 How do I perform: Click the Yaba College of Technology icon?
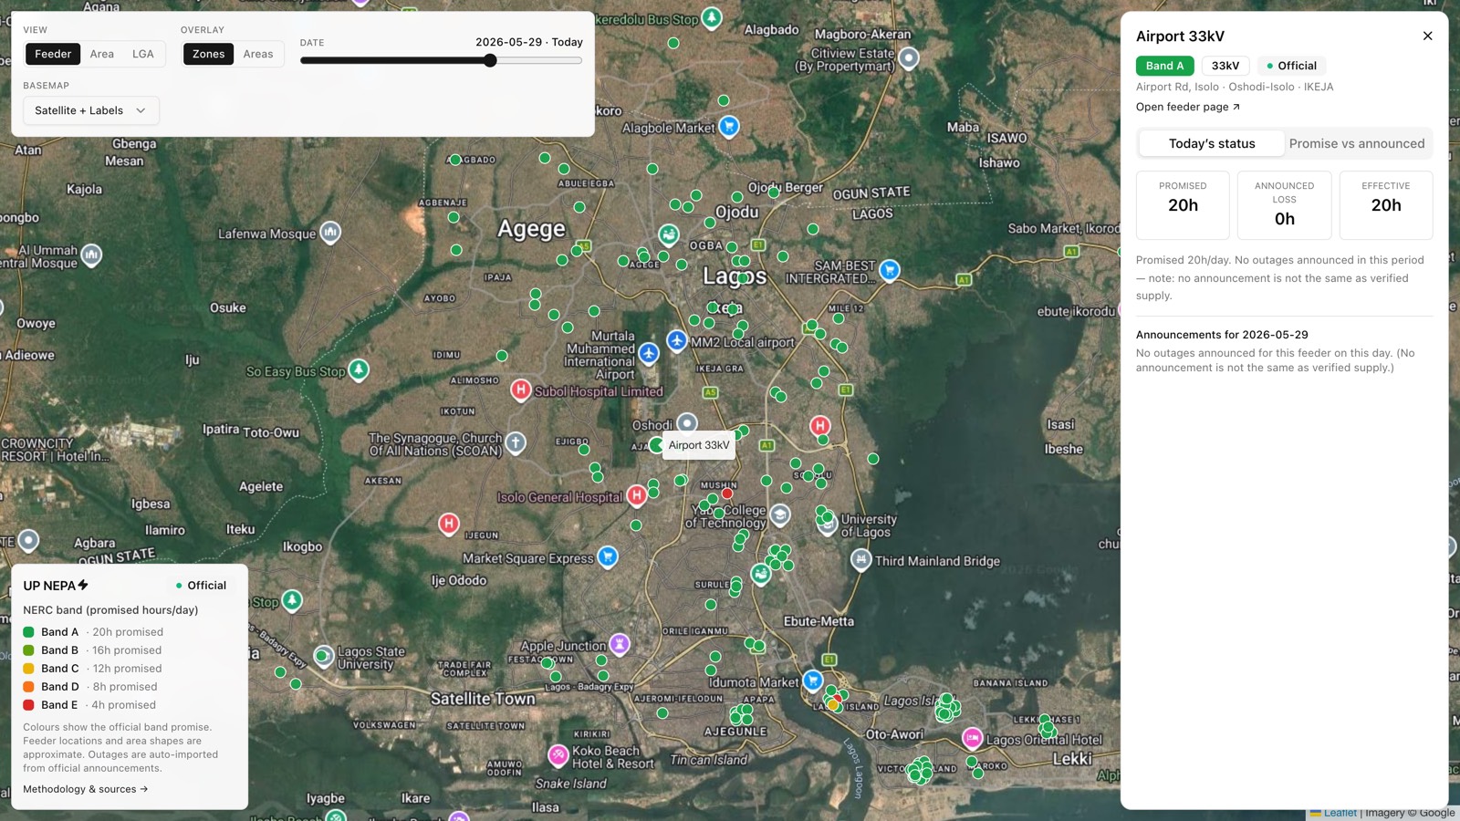pyautogui.click(x=780, y=515)
